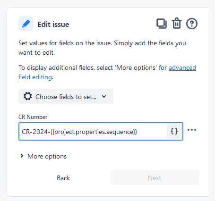215x201 pixels.
Task: Click the gear icon in Choose fields
Action: (28, 96)
